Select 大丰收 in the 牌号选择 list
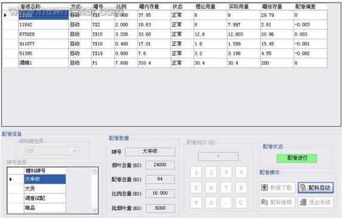 (x=45, y=179)
